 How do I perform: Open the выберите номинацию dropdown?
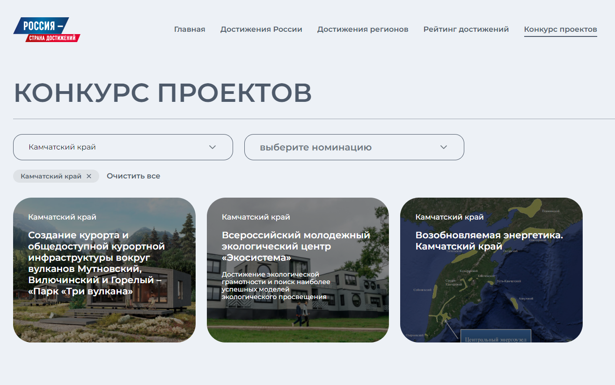tap(354, 147)
